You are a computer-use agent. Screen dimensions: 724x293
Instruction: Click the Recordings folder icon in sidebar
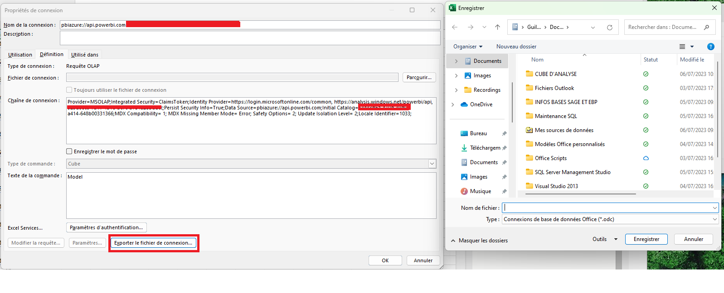tap(468, 90)
